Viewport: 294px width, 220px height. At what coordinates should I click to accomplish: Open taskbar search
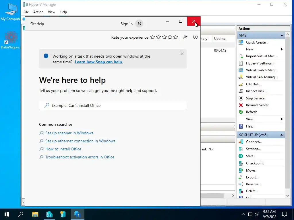click(21, 214)
